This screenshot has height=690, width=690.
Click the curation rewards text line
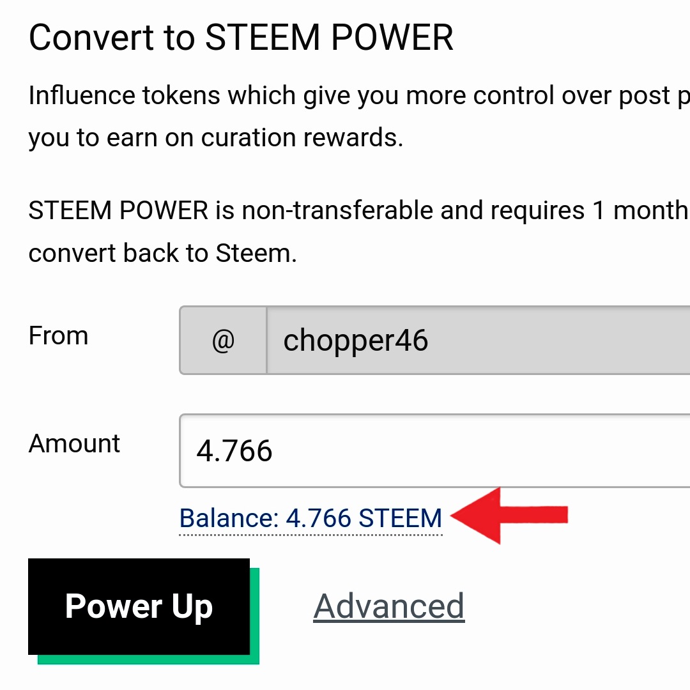click(x=216, y=138)
